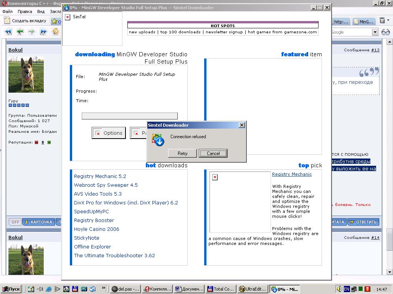This screenshot has height=294, width=393.
Task: Toggle the OFF status button in post
Action: click(x=15, y=222)
